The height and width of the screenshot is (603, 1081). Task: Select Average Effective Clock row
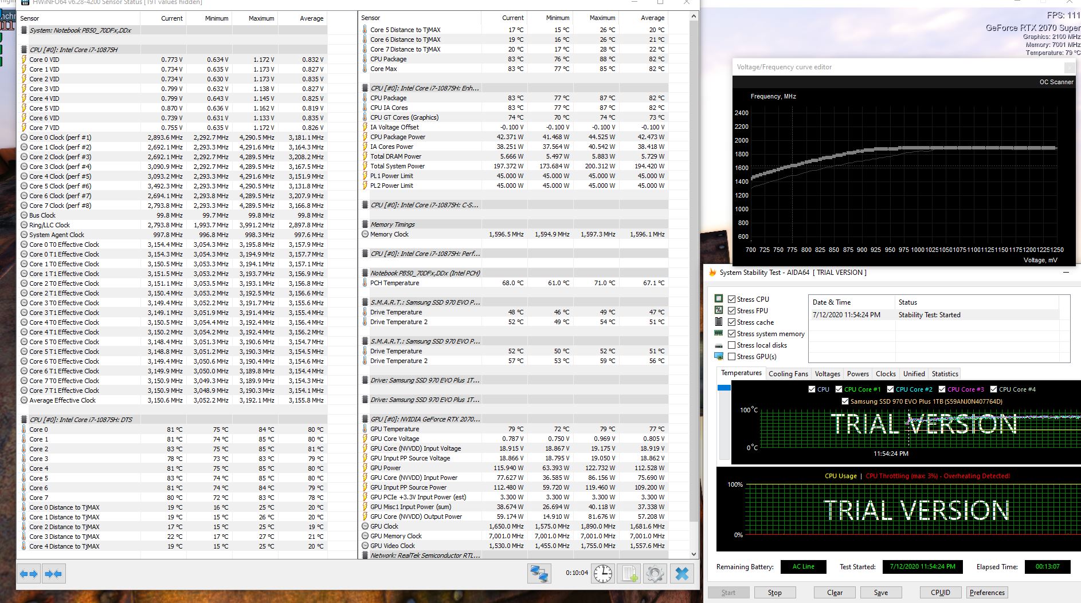point(172,400)
